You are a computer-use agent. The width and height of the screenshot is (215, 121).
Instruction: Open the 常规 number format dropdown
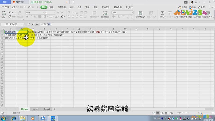point(132,12)
